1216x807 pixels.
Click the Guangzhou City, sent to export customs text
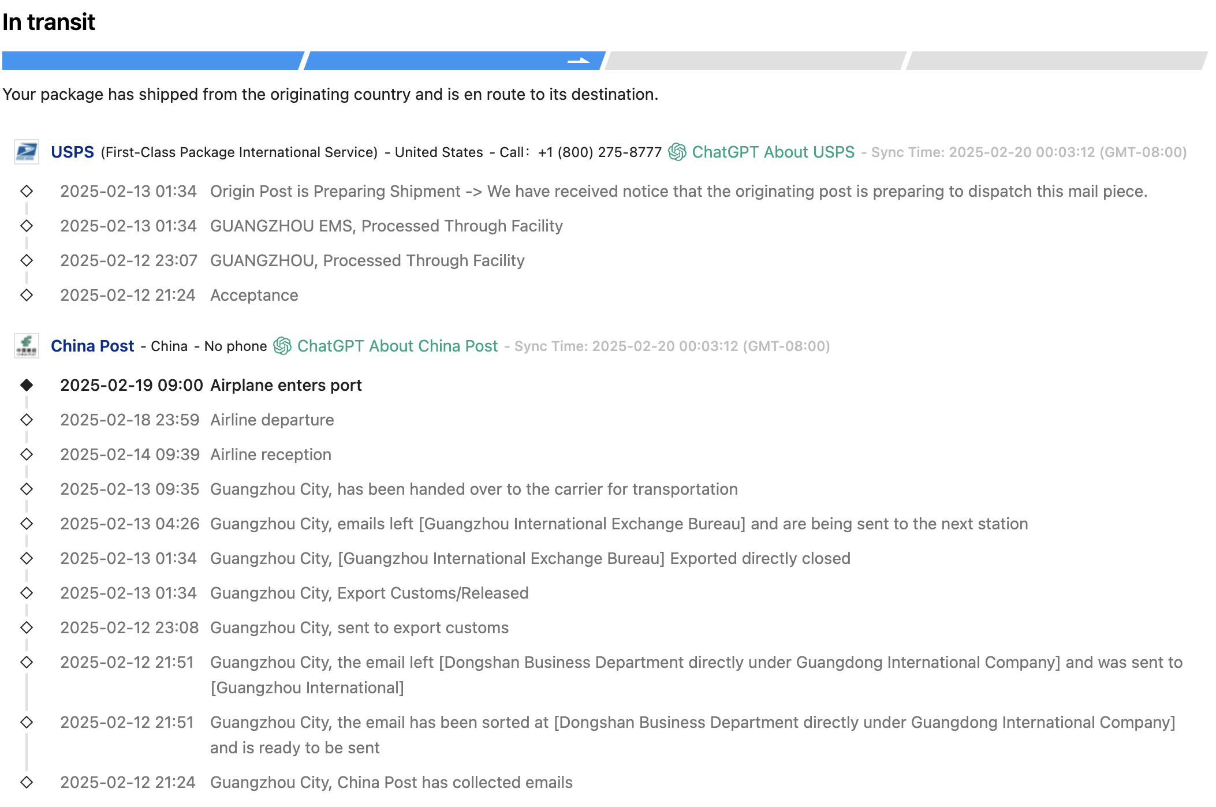pos(359,627)
